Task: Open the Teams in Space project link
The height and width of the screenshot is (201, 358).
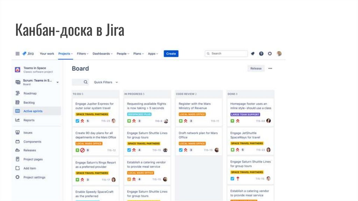Action: point(35,68)
